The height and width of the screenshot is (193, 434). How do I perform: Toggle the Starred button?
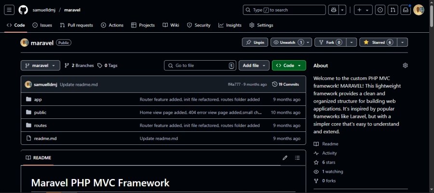tap(378, 42)
